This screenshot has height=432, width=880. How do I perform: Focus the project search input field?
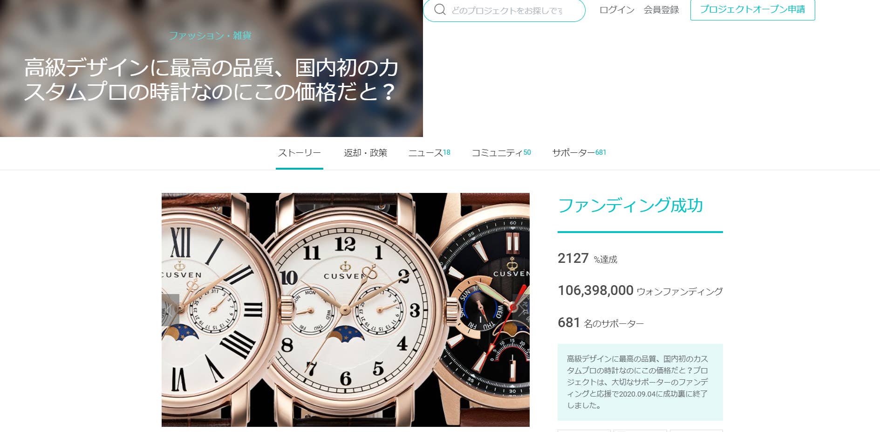tap(507, 10)
